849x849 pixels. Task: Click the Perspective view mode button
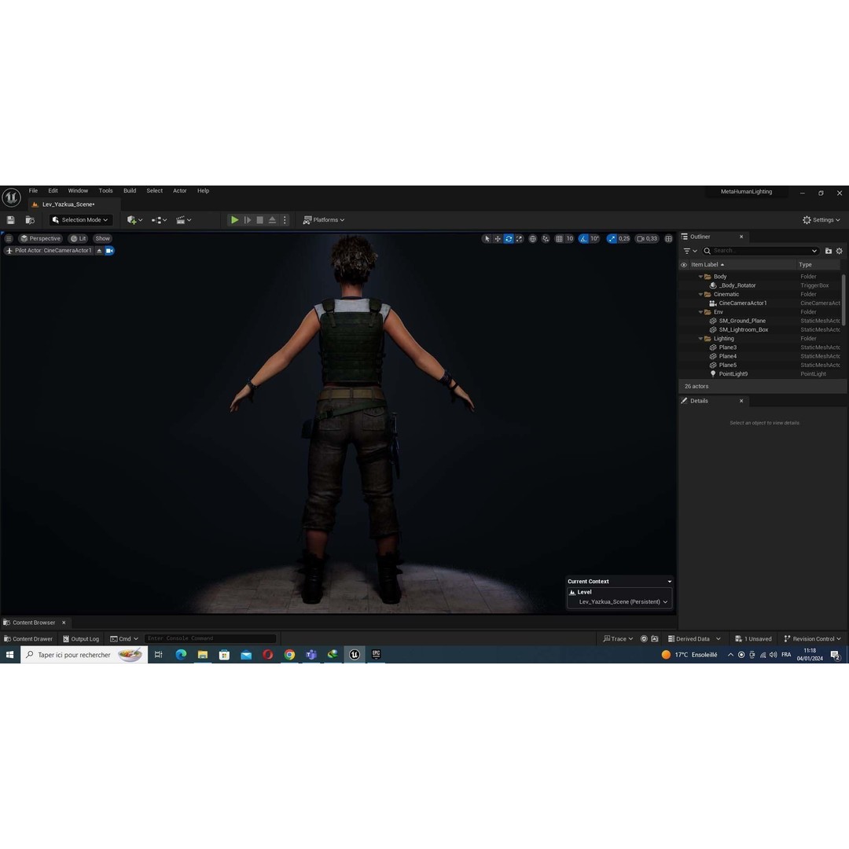[41, 238]
